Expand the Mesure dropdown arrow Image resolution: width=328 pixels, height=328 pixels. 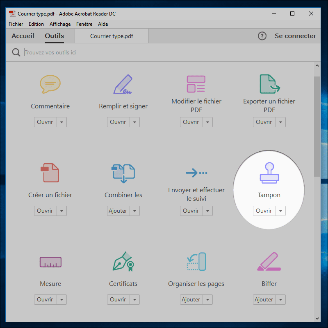[x=61, y=299]
